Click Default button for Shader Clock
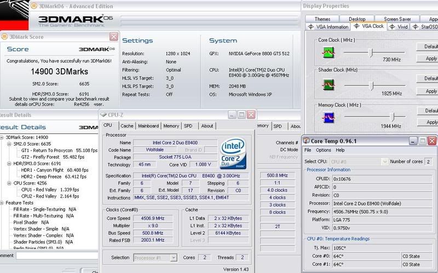This screenshot has height=273, width=438. pyautogui.click(x=431, y=79)
